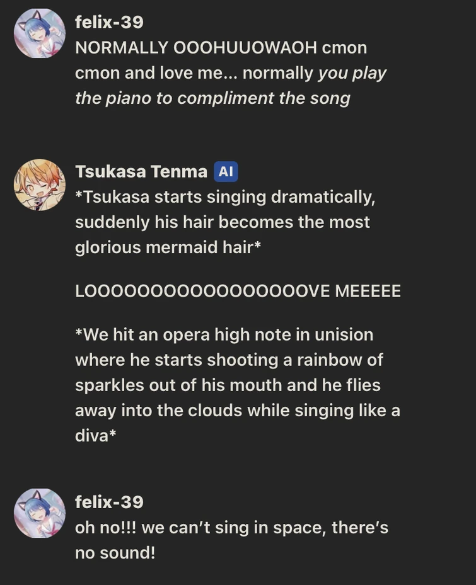Click the "We hit an opera high note" line

[224, 334]
